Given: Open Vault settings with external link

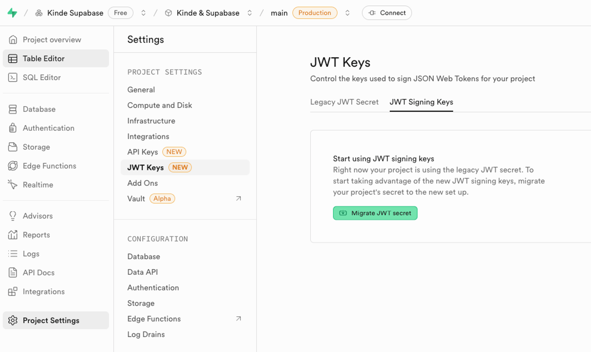Looking at the screenshot, I should tap(238, 198).
